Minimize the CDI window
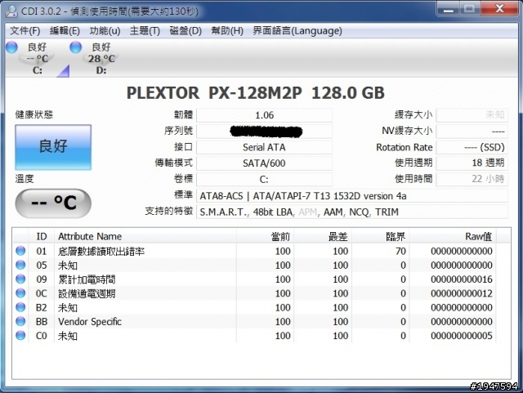This screenshot has height=393, width=523. coord(449,9)
